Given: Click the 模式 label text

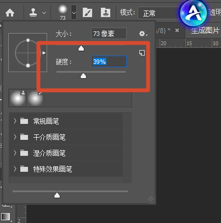Looking at the screenshot, I should pos(128,13).
